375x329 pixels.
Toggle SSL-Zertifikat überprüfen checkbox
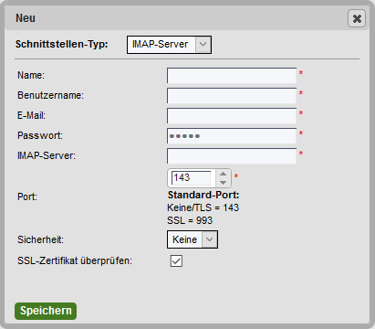click(x=176, y=261)
